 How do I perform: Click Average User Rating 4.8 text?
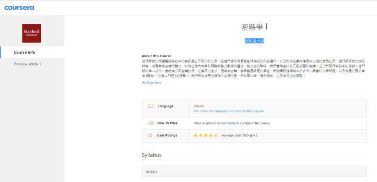tap(240, 135)
